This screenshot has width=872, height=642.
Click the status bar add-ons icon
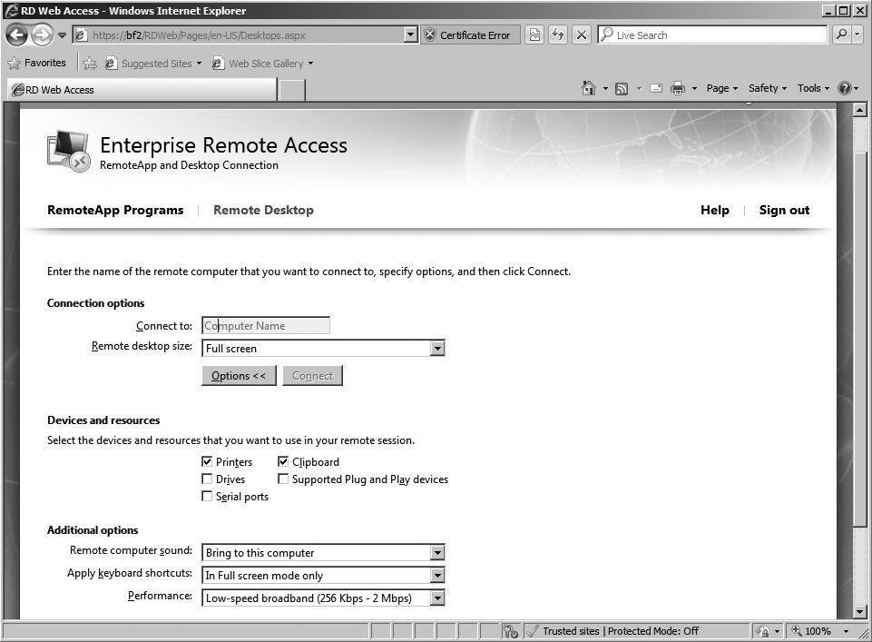(x=510, y=631)
